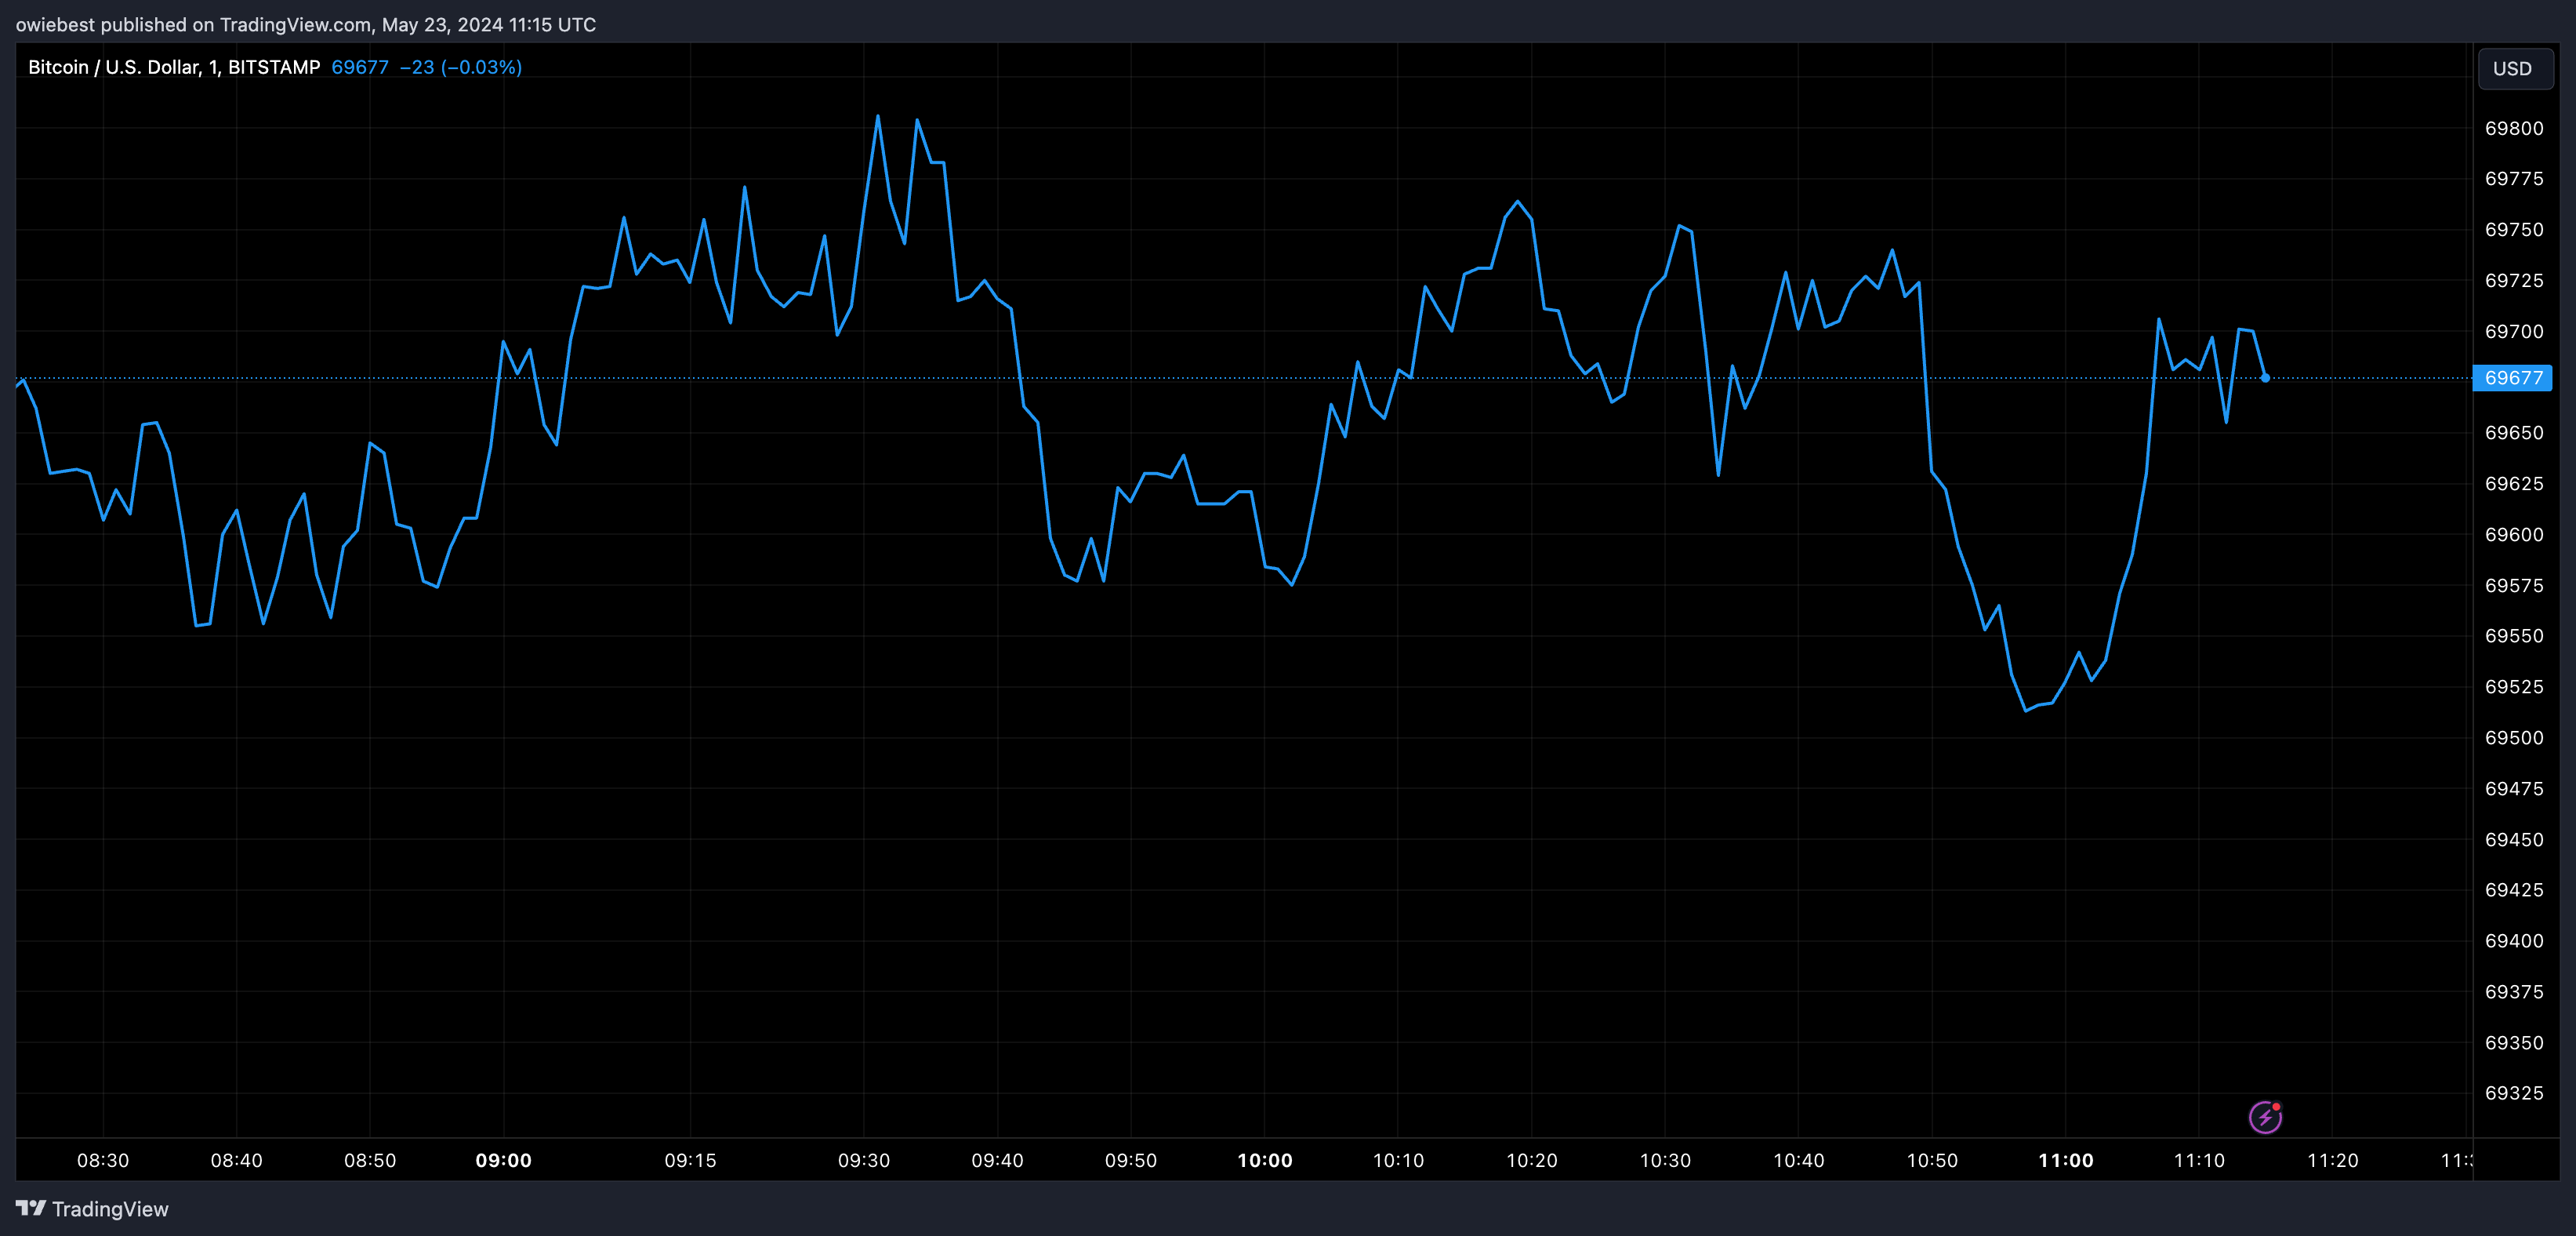This screenshot has height=1236, width=2576.
Task: Click the 09:00 time axis label
Action: tap(503, 1161)
